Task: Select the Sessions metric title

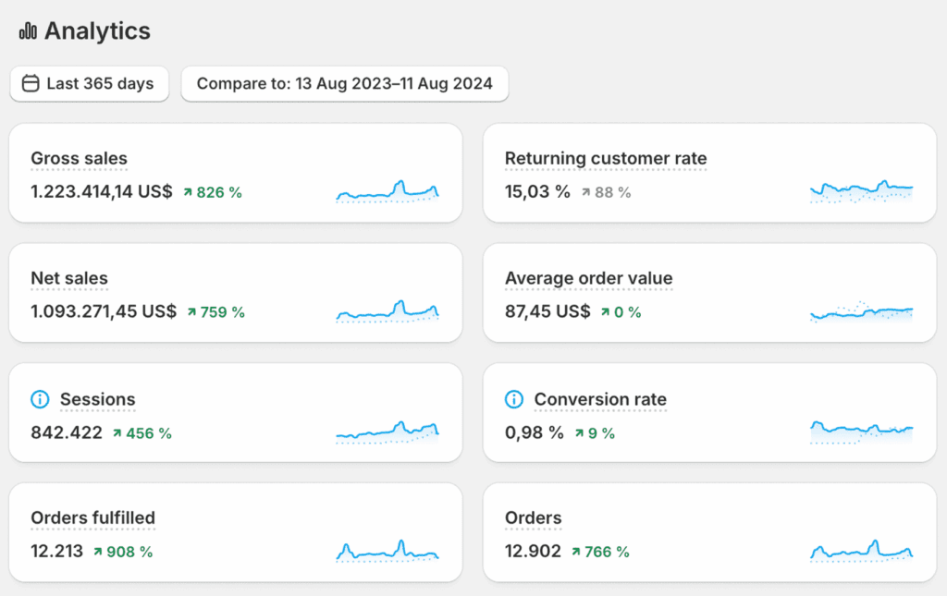Action: coord(97,399)
